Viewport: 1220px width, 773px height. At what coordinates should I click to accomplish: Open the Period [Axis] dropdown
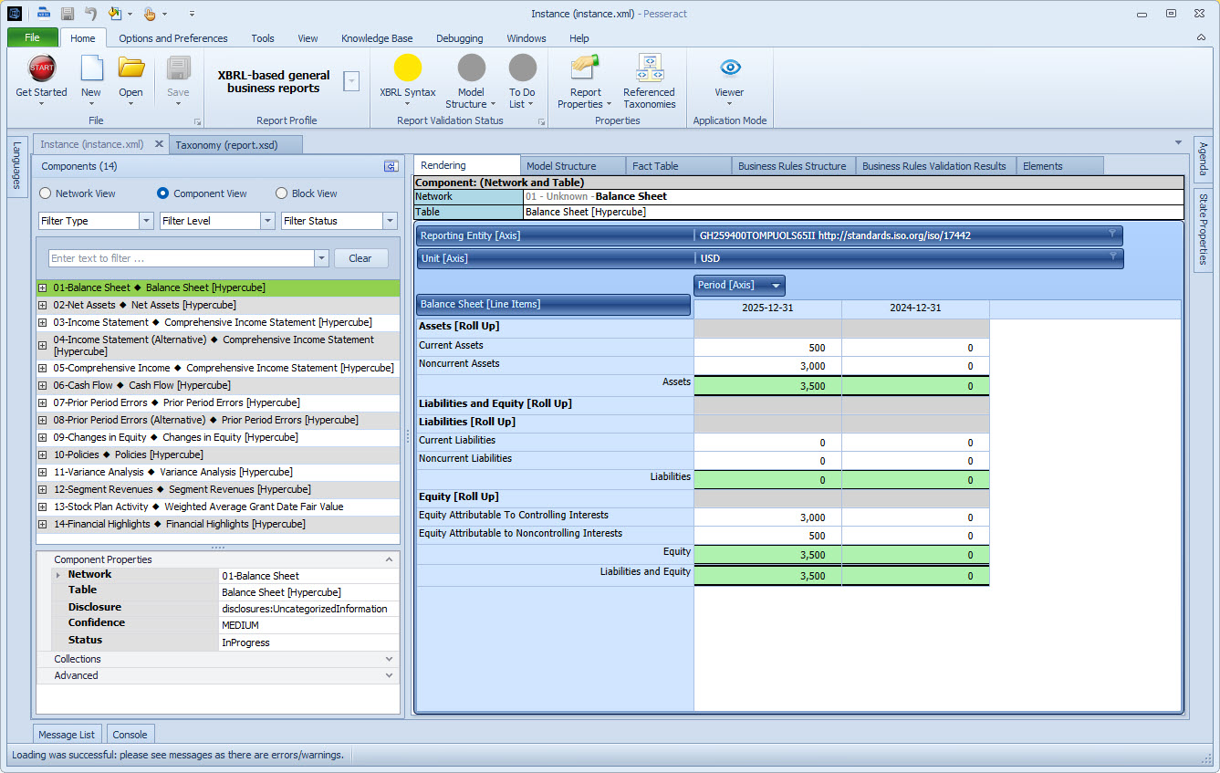coord(739,286)
